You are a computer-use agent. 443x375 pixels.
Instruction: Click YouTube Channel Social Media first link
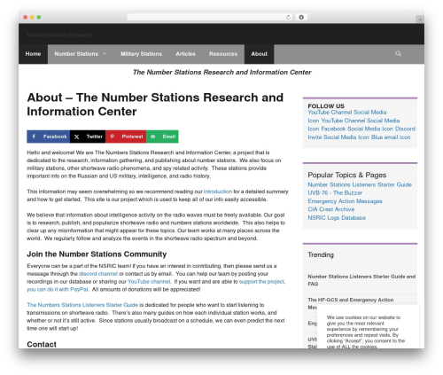[x=347, y=112]
